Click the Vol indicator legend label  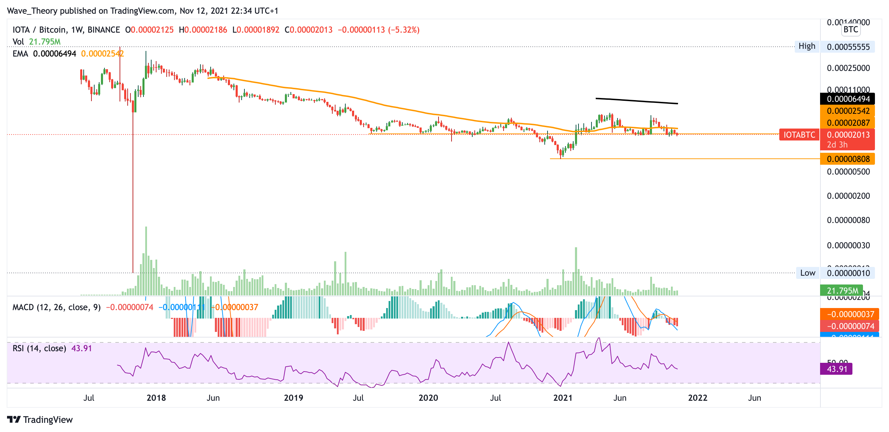tap(18, 42)
